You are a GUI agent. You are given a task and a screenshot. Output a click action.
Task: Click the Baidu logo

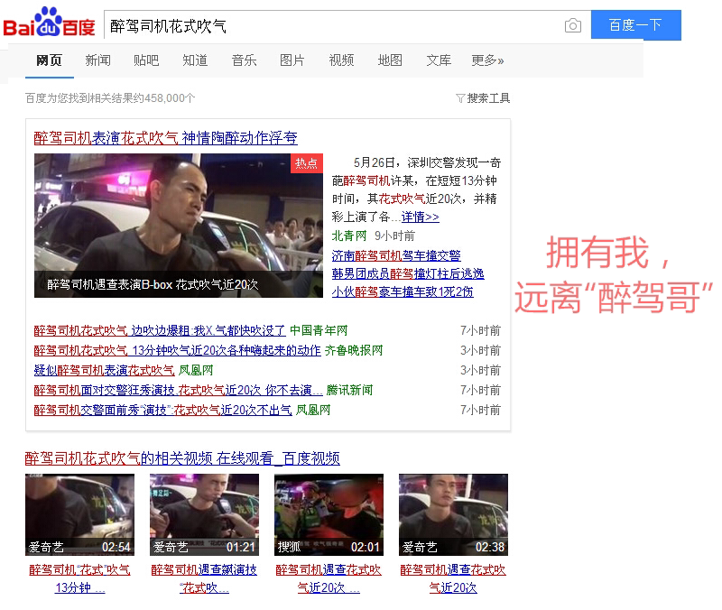[x=49, y=23]
